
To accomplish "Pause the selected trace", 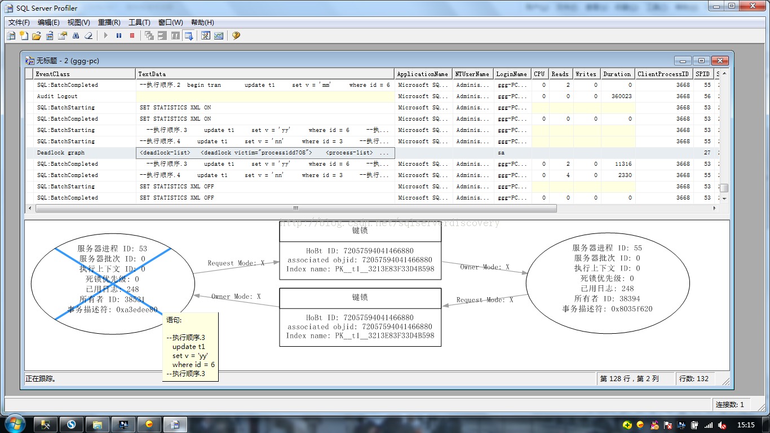I will pyautogui.click(x=119, y=36).
